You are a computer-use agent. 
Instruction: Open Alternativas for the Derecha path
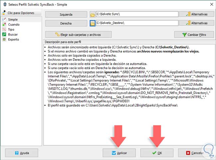point(197,23)
